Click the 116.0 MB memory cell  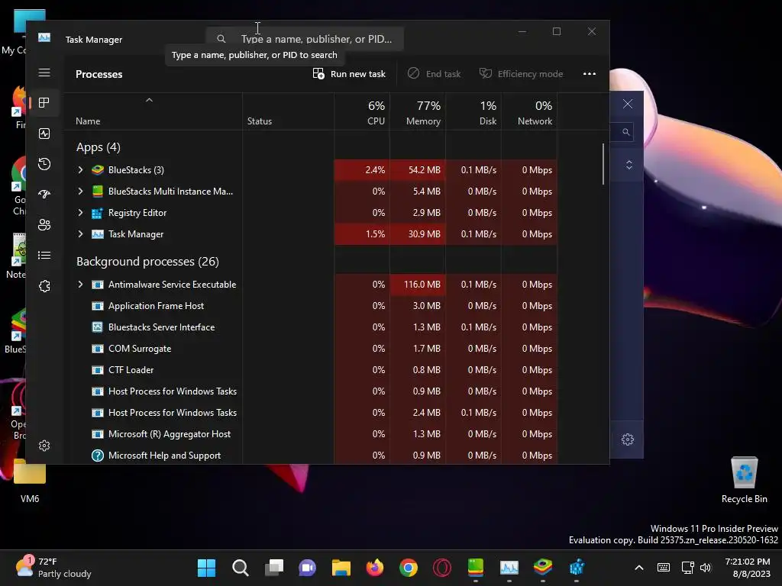point(418,285)
